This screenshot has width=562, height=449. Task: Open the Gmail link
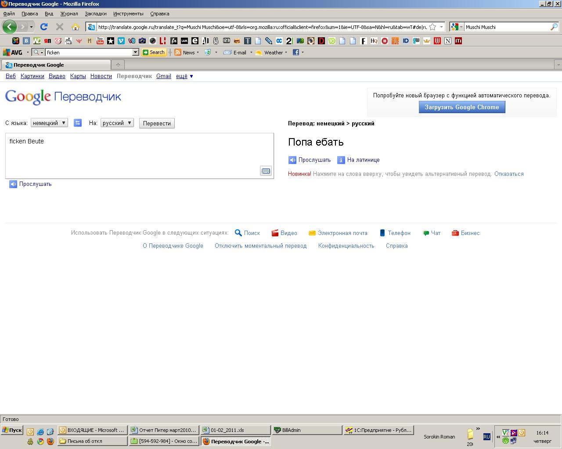[164, 76]
